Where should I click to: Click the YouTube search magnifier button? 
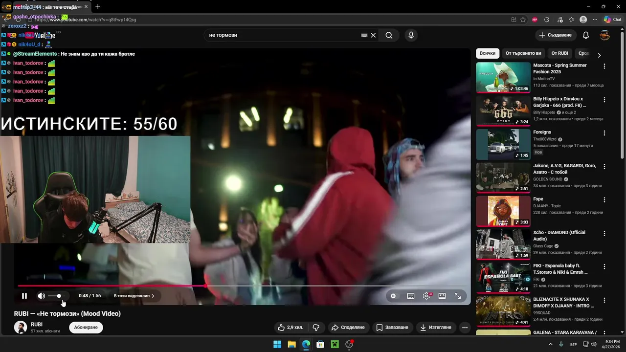(389, 35)
